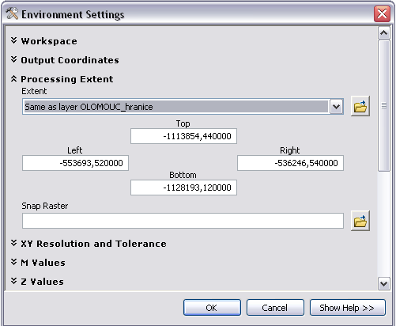
Task: Click the OK button
Action: (212, 308)
